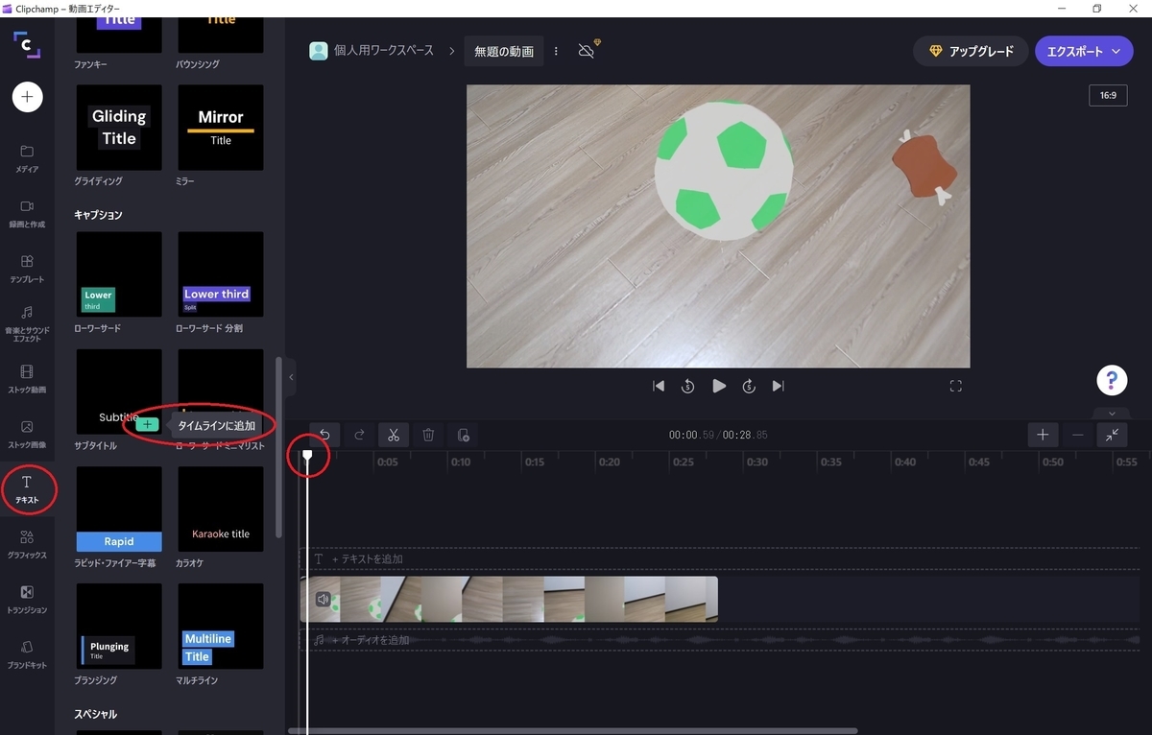Open the メディア sidebar tab
Viewport: 1152px width, 735px height.
coord(27,158)
